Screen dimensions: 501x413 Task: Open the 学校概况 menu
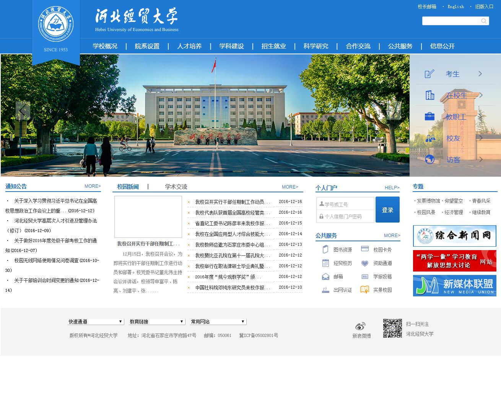(105, 46)
